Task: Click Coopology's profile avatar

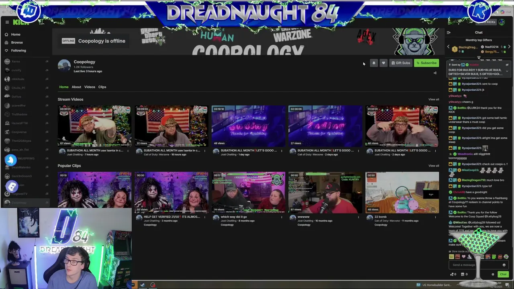Action: pyautogui.click(x=64, y=66)
